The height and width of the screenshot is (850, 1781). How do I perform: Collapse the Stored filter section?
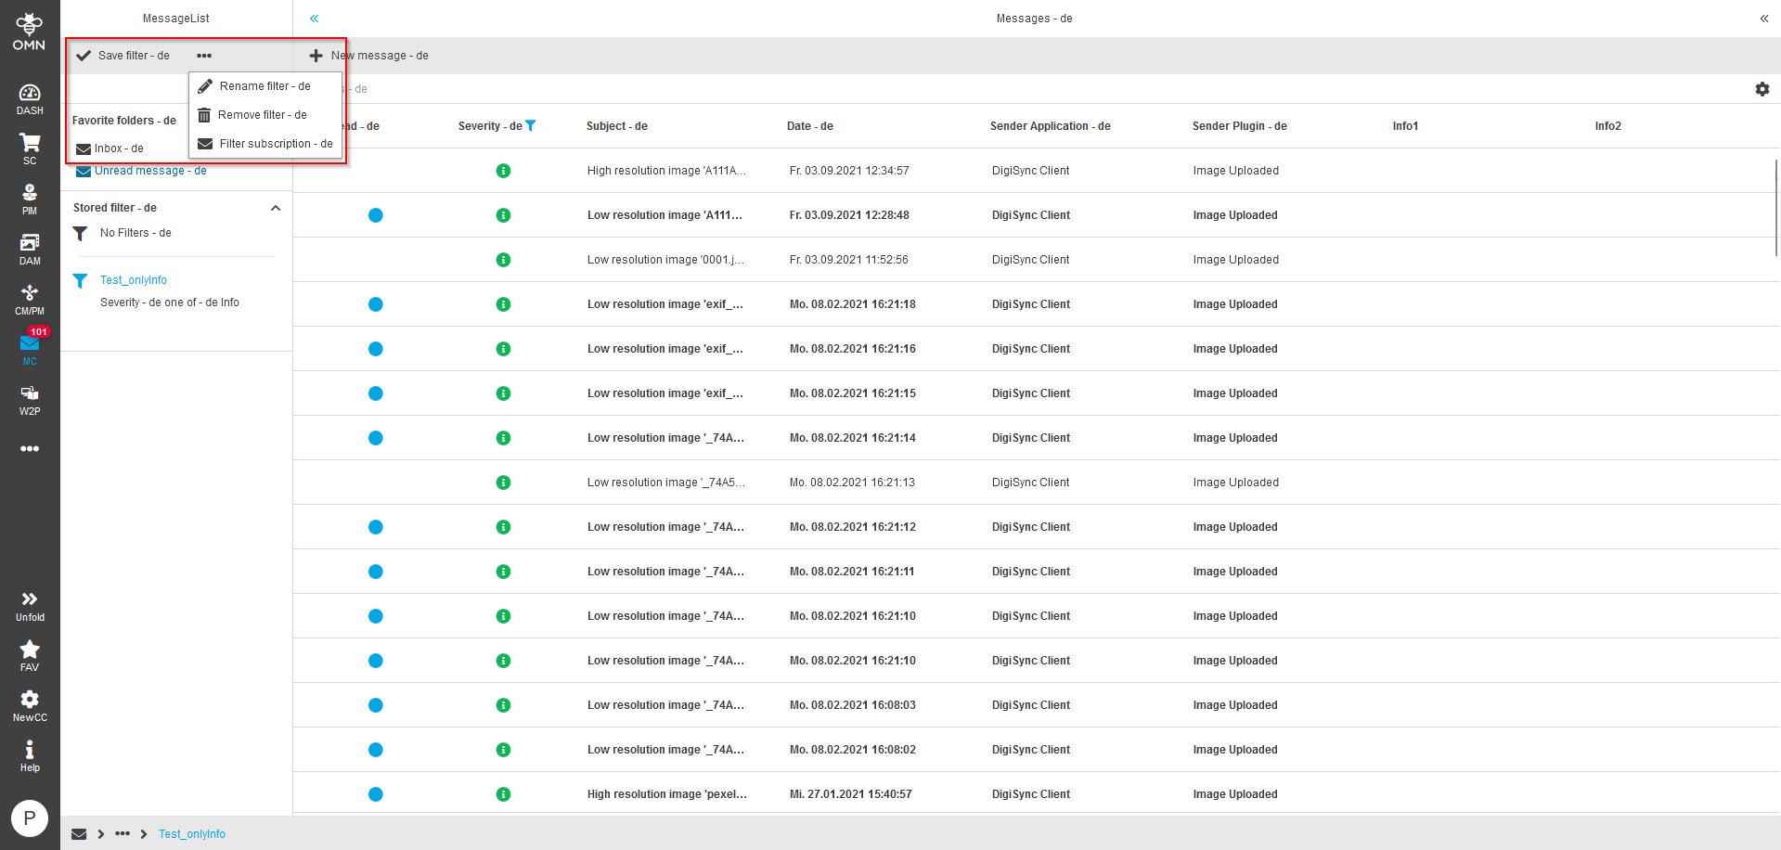(276, 208)
